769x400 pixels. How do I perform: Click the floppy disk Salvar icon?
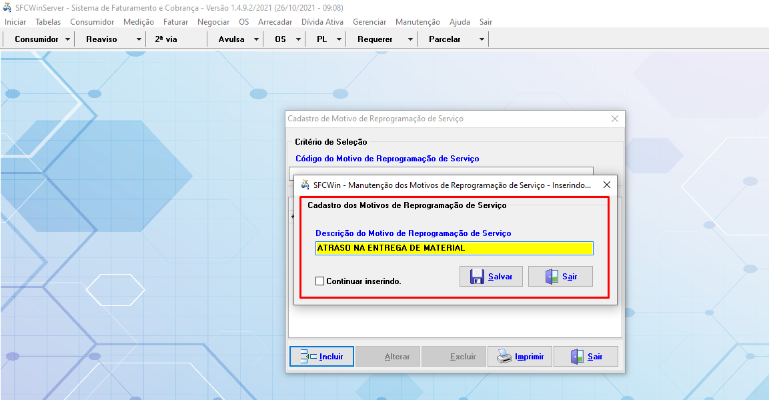click(477, 277)
